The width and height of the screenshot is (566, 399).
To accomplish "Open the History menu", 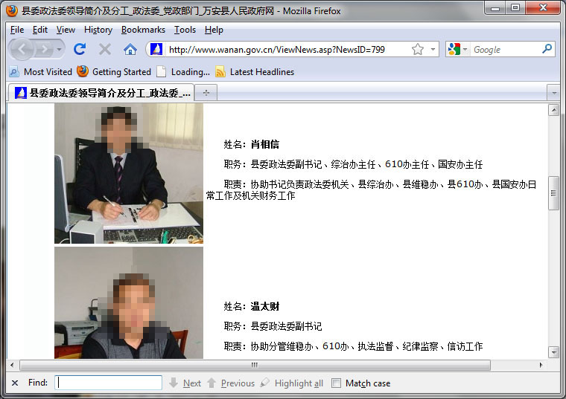I will tap(98, 30).
